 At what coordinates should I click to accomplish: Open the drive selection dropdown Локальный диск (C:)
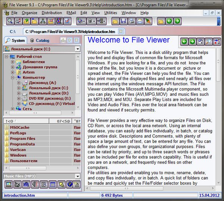point(77,49)
